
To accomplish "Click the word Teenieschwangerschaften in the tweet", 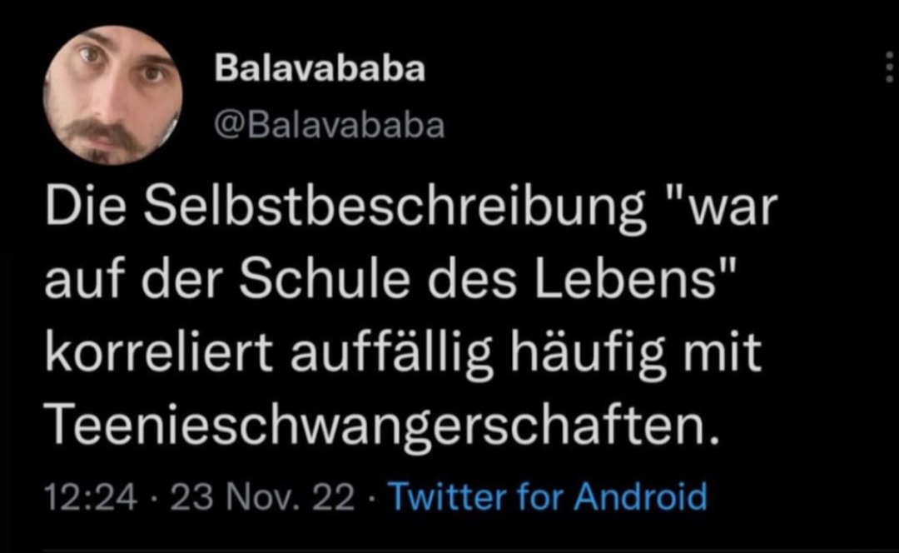I will point(380,426).
